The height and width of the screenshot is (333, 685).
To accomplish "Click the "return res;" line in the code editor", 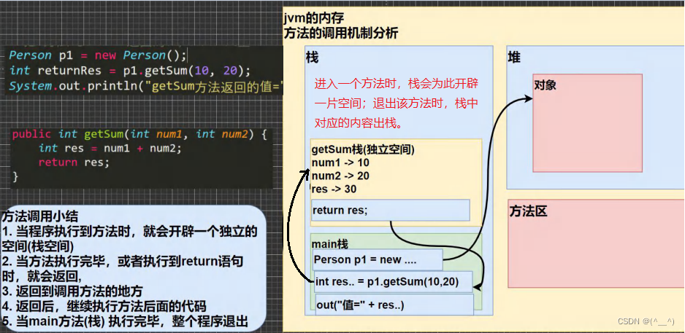I will click(x=74, y=162).
